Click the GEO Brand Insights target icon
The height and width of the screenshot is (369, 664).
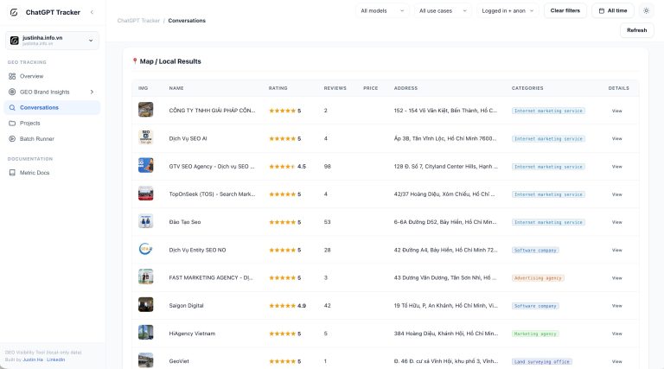click(12, 92)
